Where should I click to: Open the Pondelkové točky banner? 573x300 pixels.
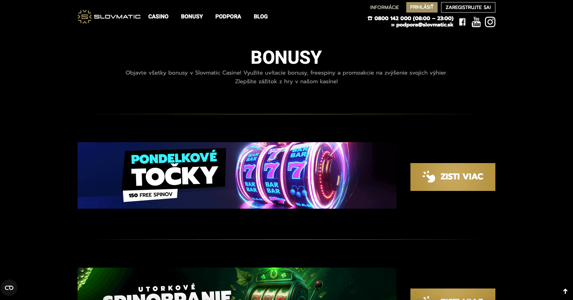tap(237, 175)
